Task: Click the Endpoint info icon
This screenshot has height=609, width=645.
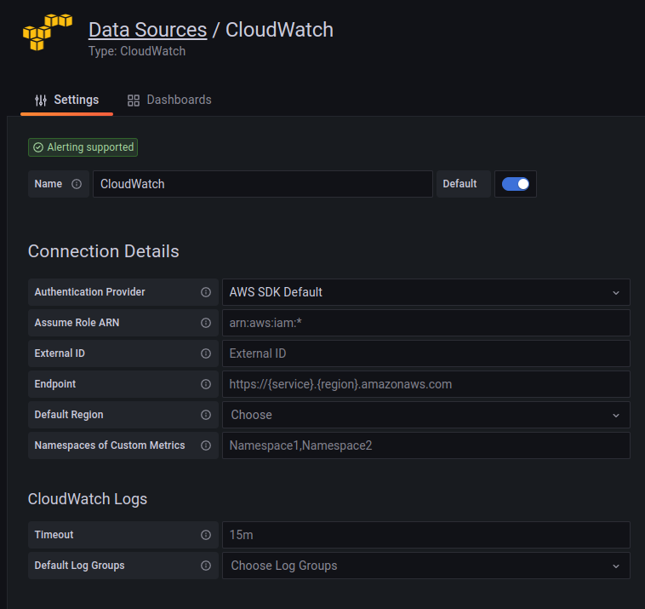Action: pos(206,384)
